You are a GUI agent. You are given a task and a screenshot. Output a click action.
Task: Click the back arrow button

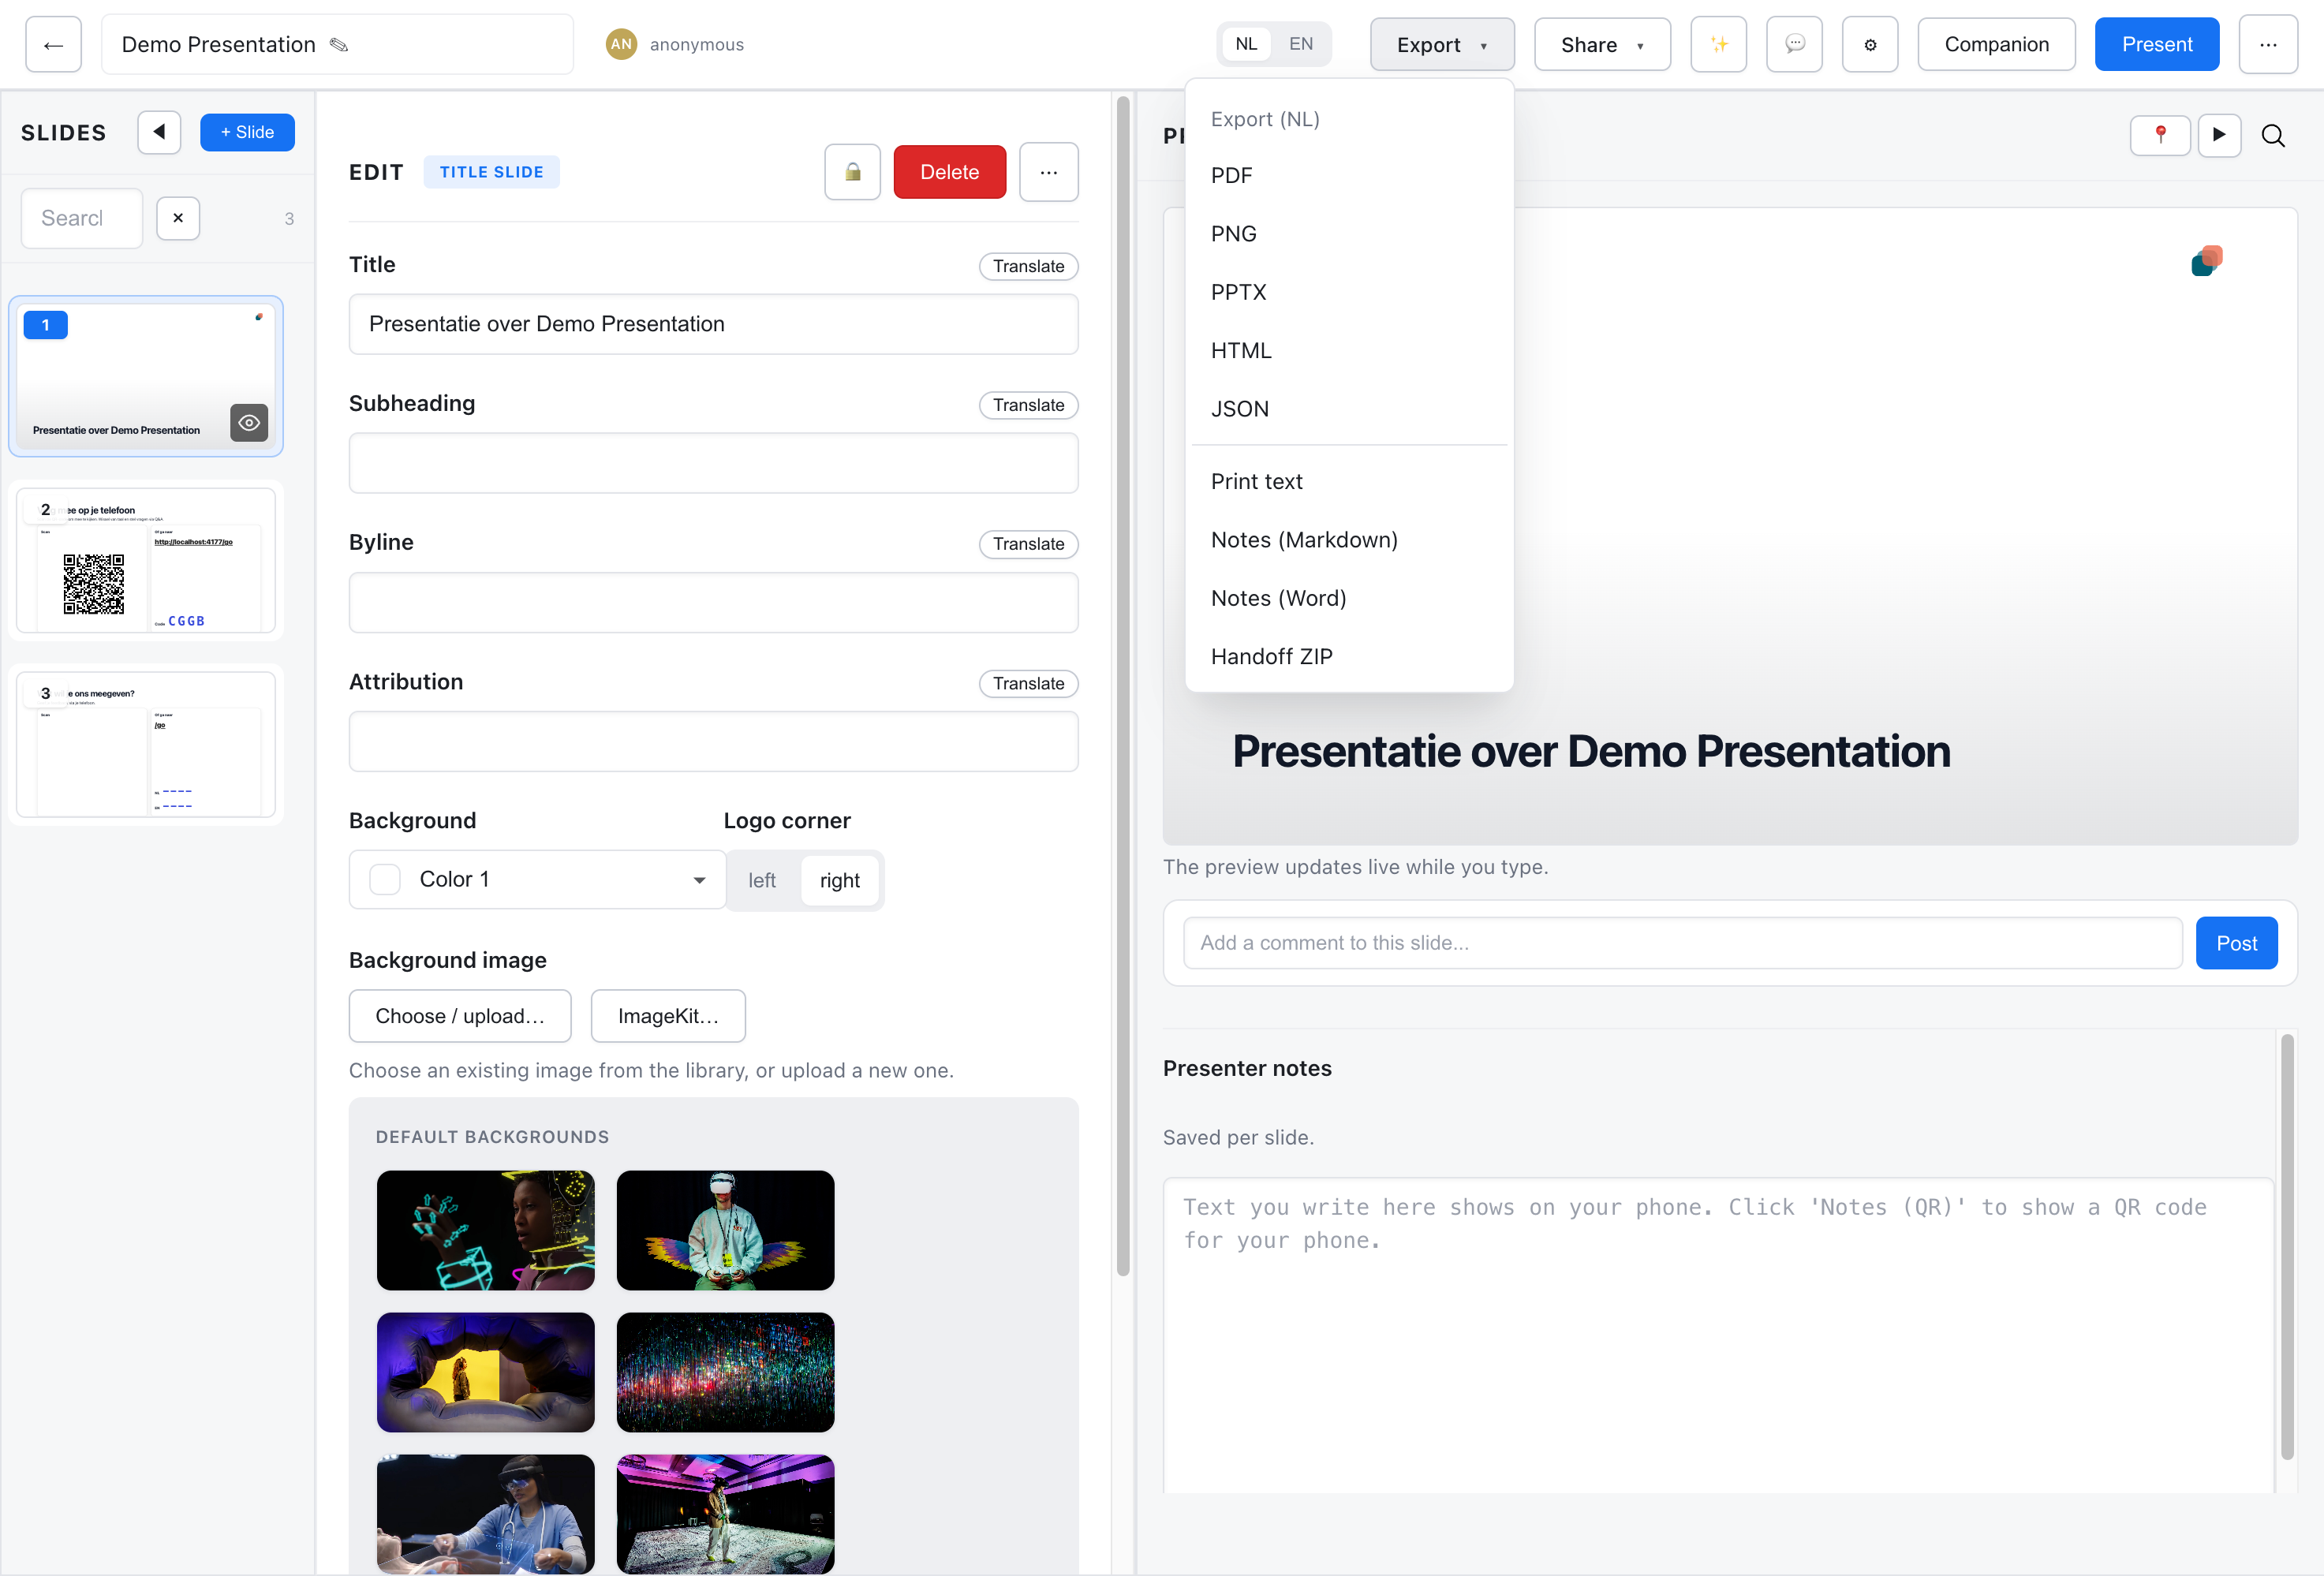53,45
